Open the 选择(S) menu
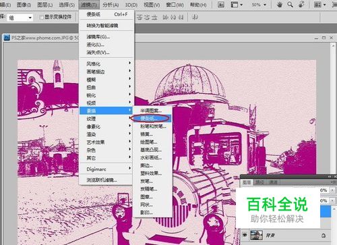Viewport: 337px width, 245px height. [67, 5]
